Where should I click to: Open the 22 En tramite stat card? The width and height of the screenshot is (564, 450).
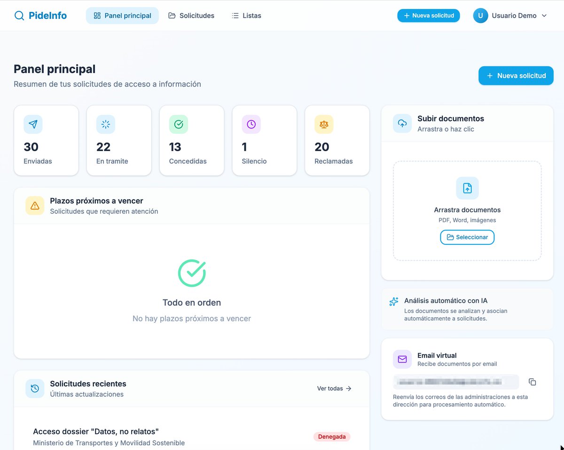pos(119,140)
